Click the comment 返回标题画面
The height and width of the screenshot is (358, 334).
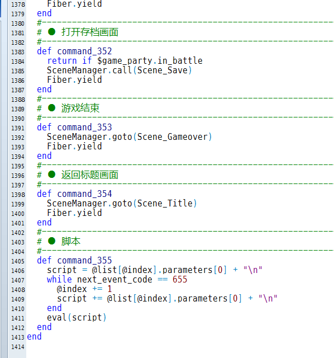tap(90, 175)
